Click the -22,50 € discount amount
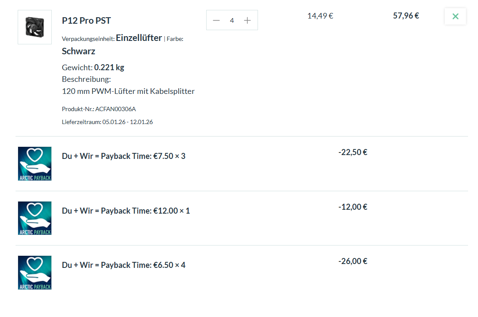Screen dimensions: 478x317 click(x=353, y=152)
